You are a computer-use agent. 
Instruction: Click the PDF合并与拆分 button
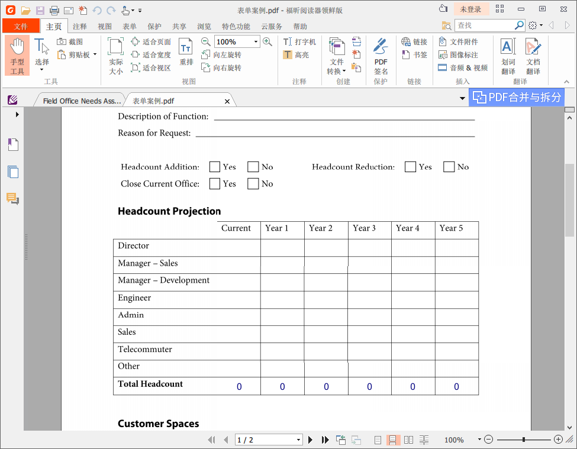click(x=517, y=98)
